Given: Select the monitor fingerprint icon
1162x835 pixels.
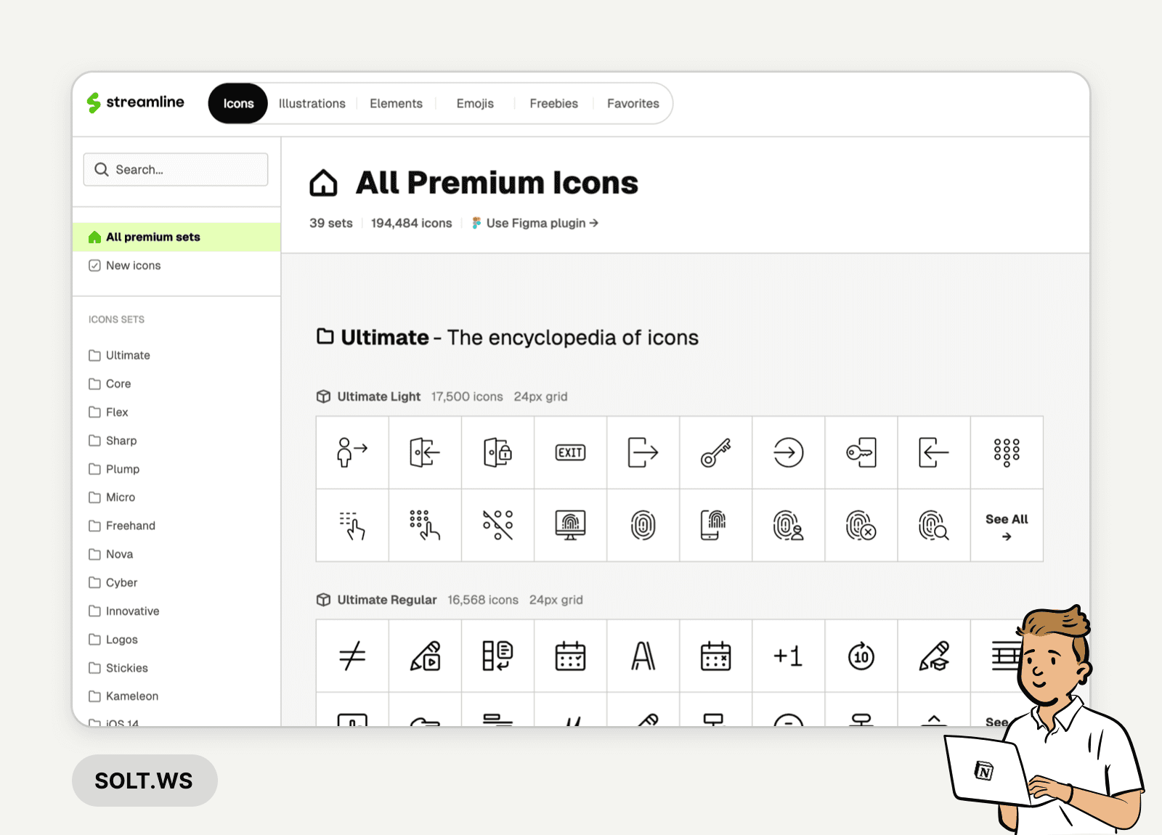Looking at the screenshot, I should (570, 525).
